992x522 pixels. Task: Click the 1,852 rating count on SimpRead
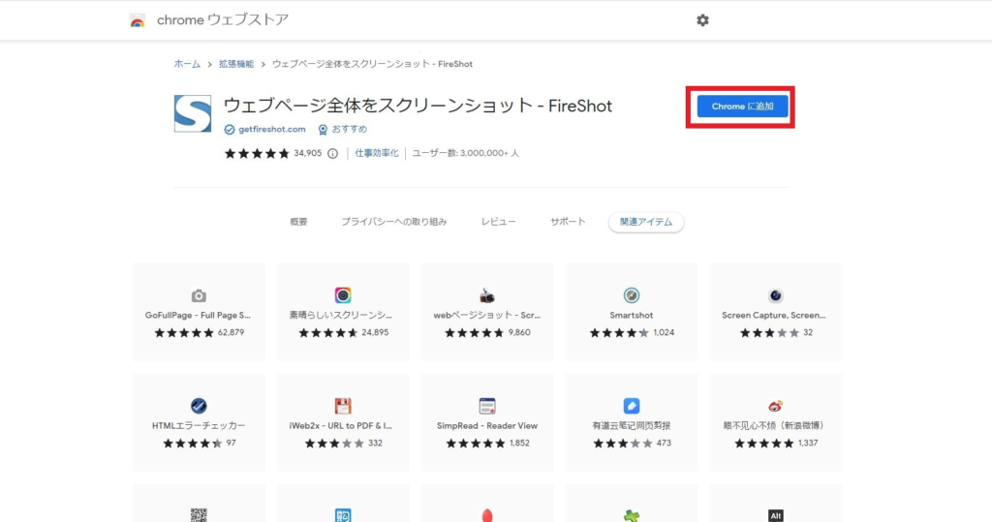tap(519, 444)
